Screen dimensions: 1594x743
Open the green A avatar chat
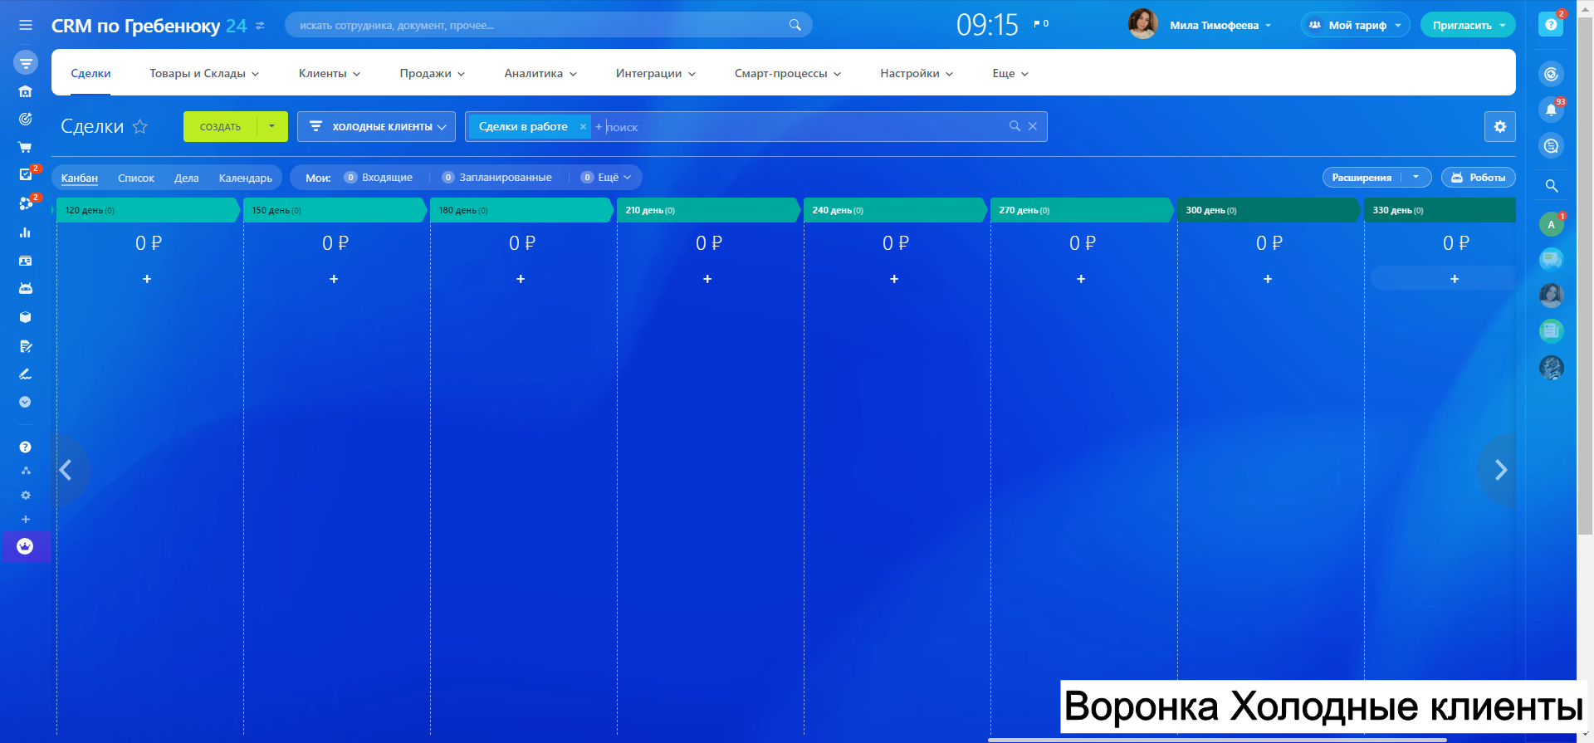pos(1551,224)
